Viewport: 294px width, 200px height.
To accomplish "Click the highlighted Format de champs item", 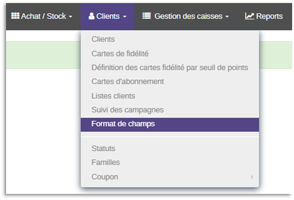I will tap(123, 124).
